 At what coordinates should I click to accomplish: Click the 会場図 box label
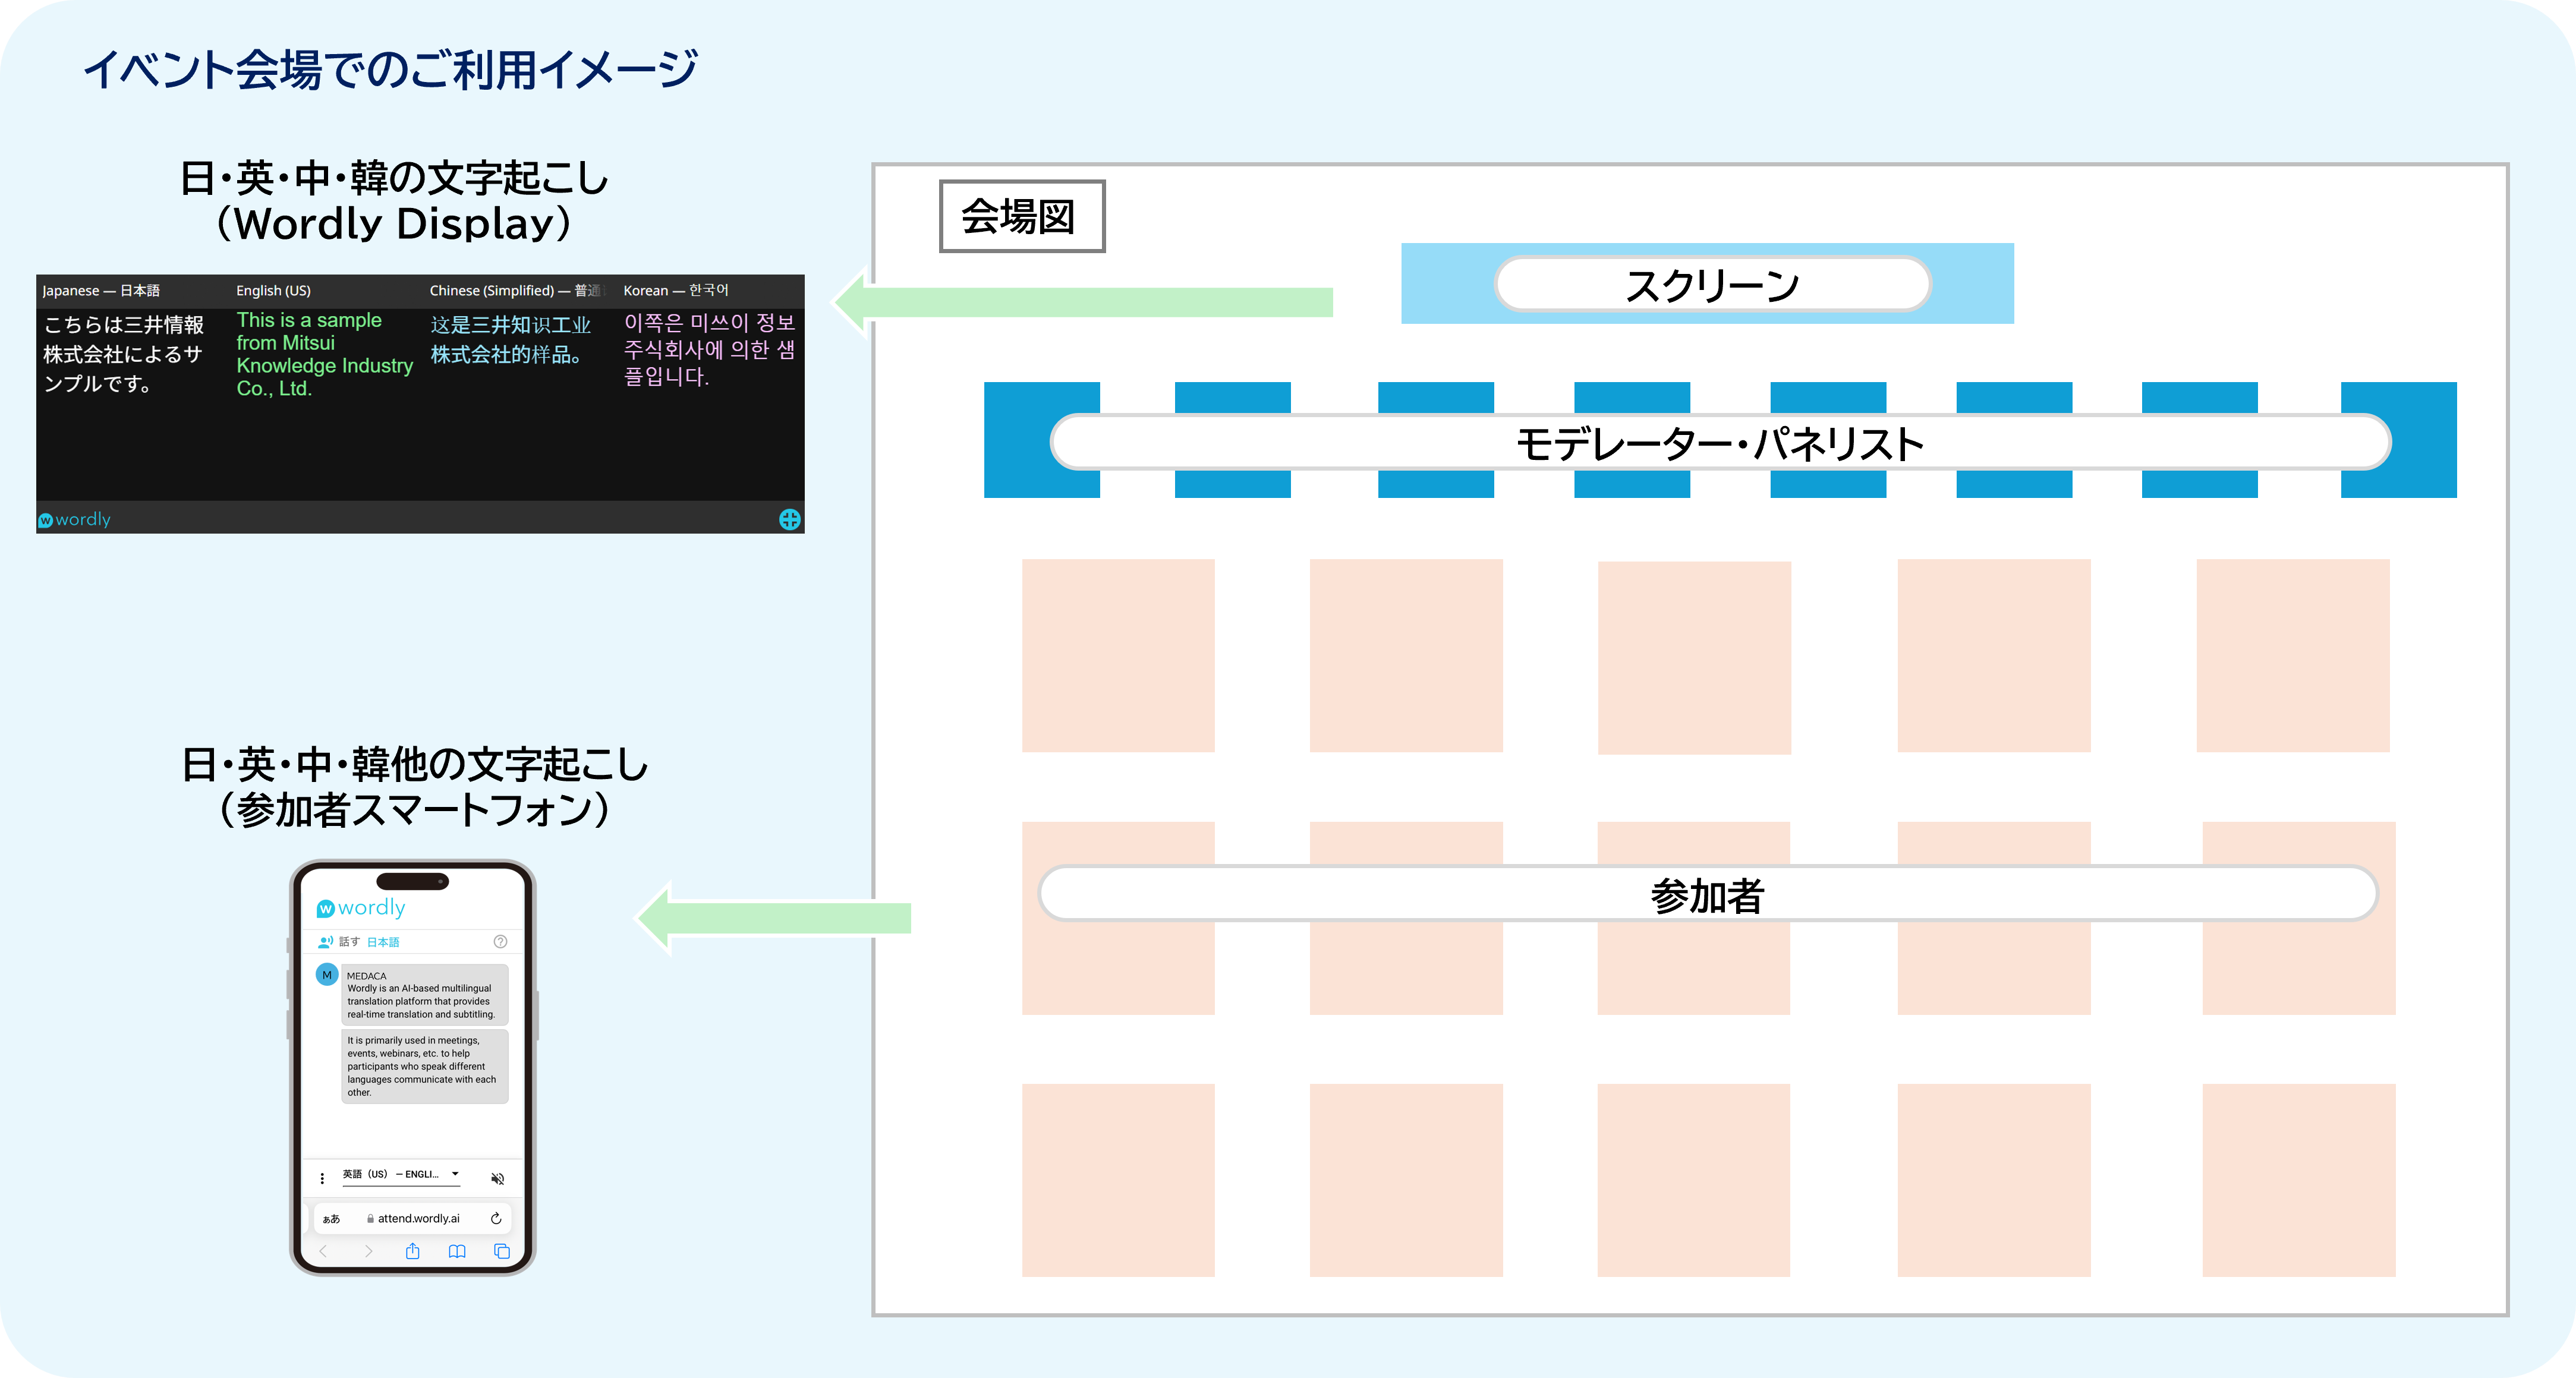(1021, 216)
